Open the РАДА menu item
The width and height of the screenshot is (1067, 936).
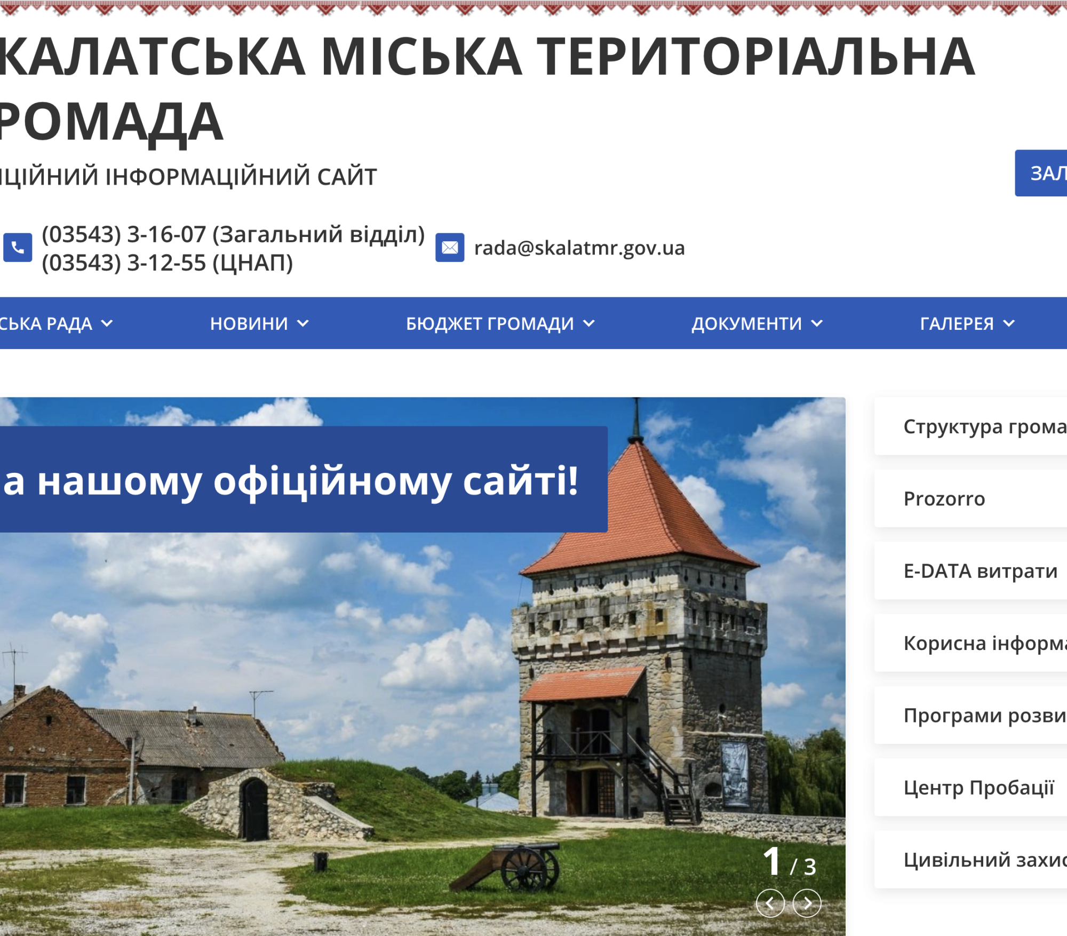click(x=46, y=323)
